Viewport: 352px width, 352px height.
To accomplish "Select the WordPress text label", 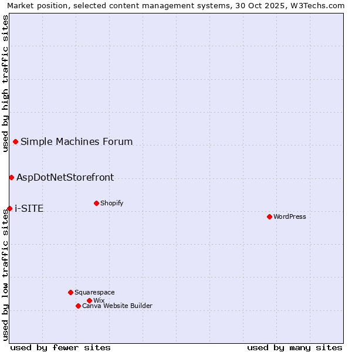I will 290,217.
